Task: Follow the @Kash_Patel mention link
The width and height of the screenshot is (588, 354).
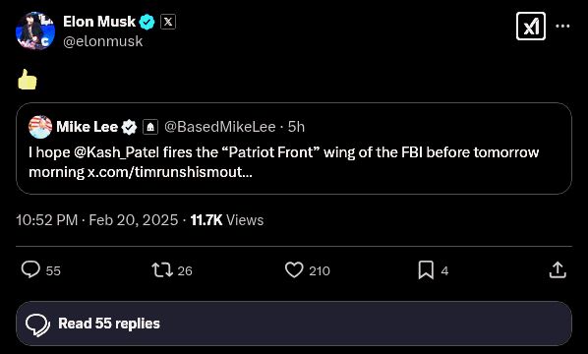Action: click(x=117, y=152)
